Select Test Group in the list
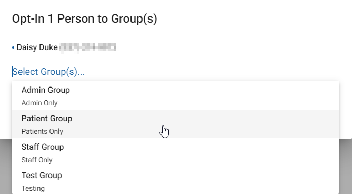Viewport: 352px width, 194px height. click(x=175, y=181)
